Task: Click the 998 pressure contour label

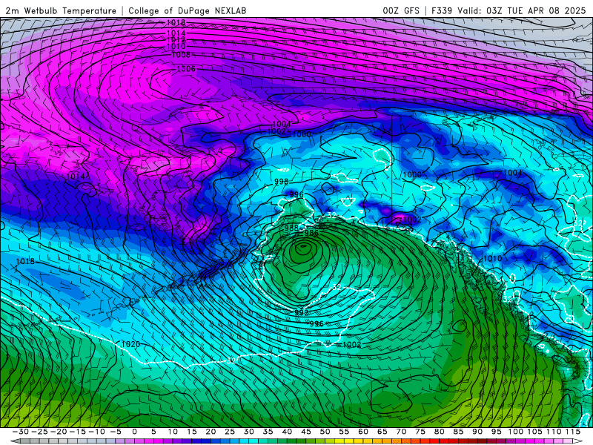Action: pyautogui.click(x=282, y=182)
